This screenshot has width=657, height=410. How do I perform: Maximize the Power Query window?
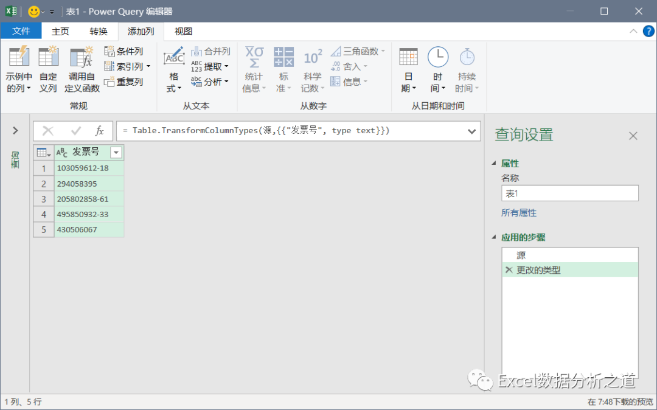coord(604,12)
